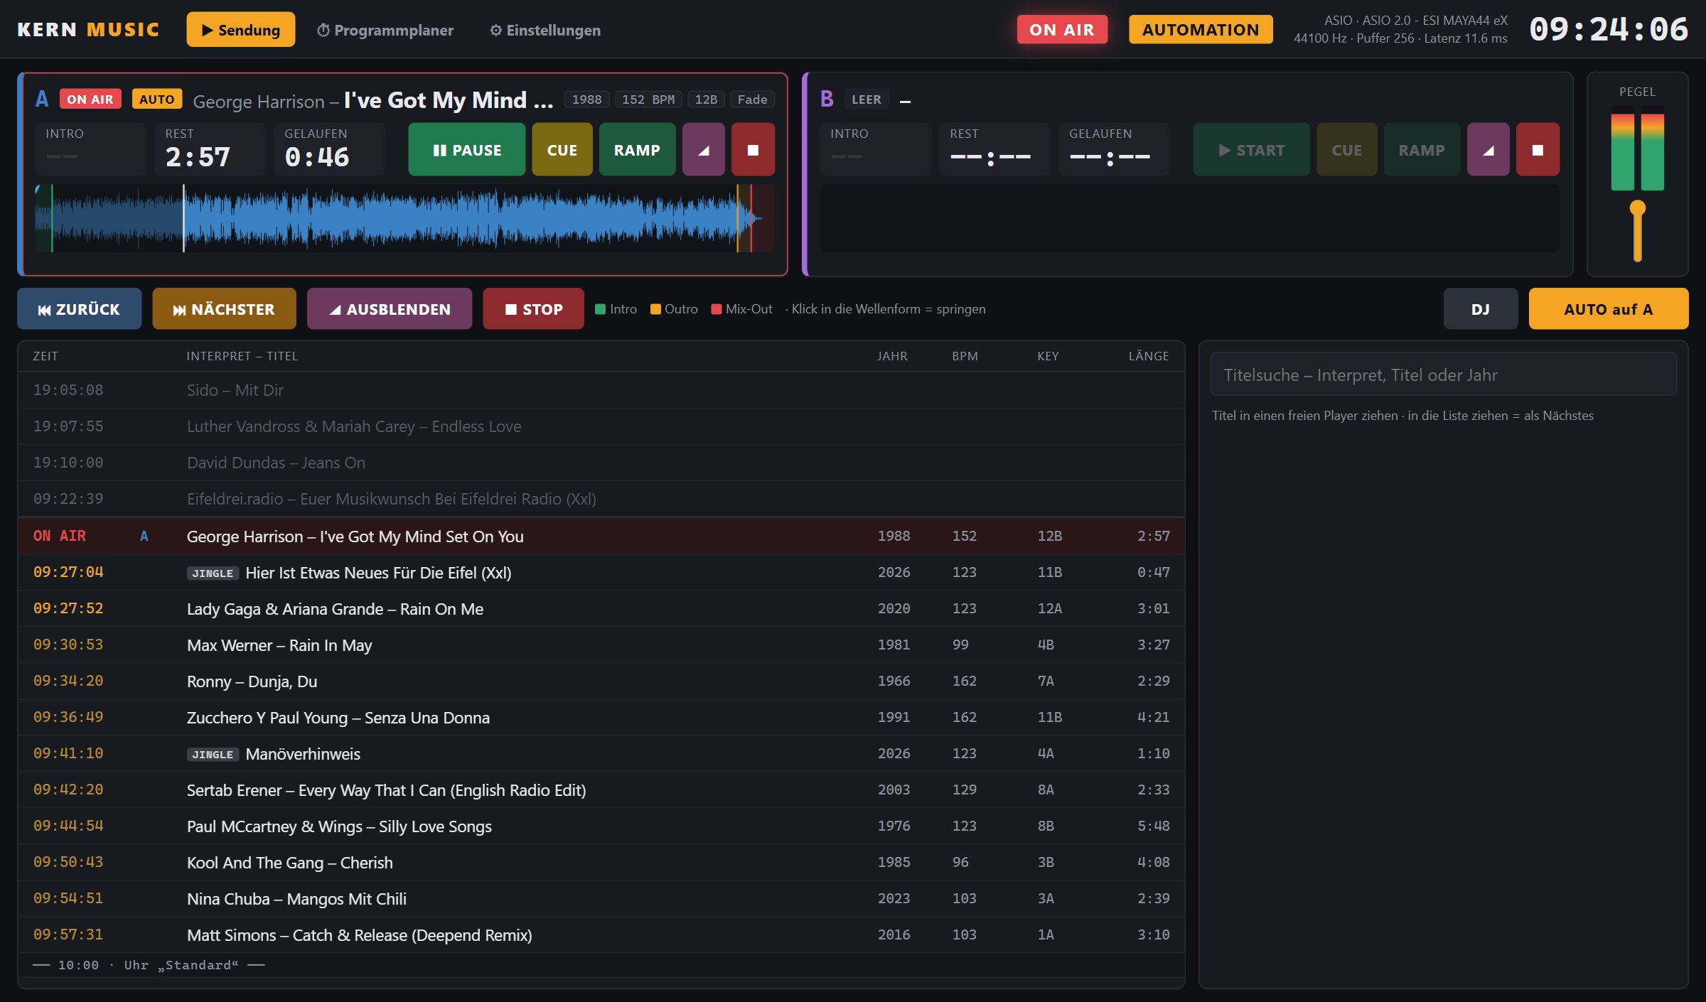Open the Einstellungen tab
The height and width of the screenshot is (1002, 1706).
click(544, 30)
